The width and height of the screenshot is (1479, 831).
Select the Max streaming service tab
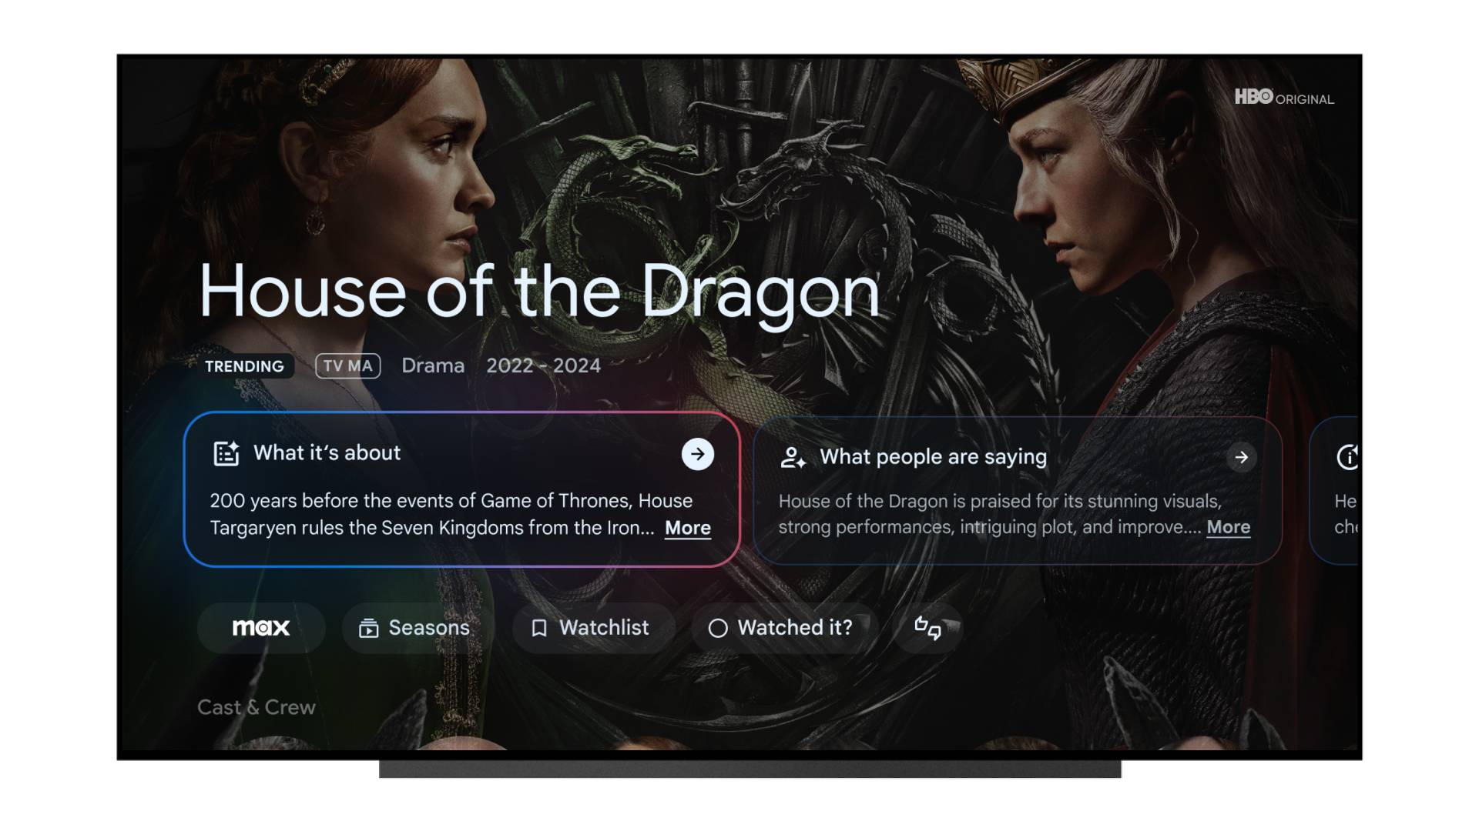260,626
